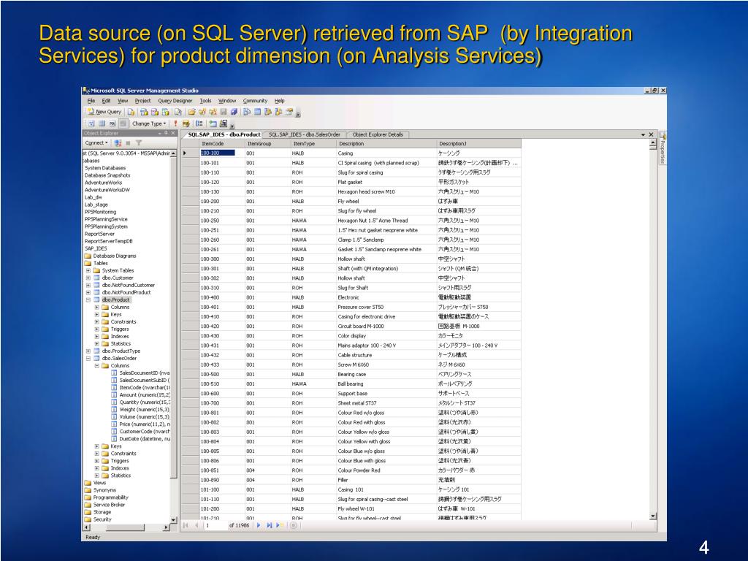This screenshot has height=561, width=748.
Task: Select the SQL.SAP_IDES - dbo.Product tab
Action: click(224, 135)
